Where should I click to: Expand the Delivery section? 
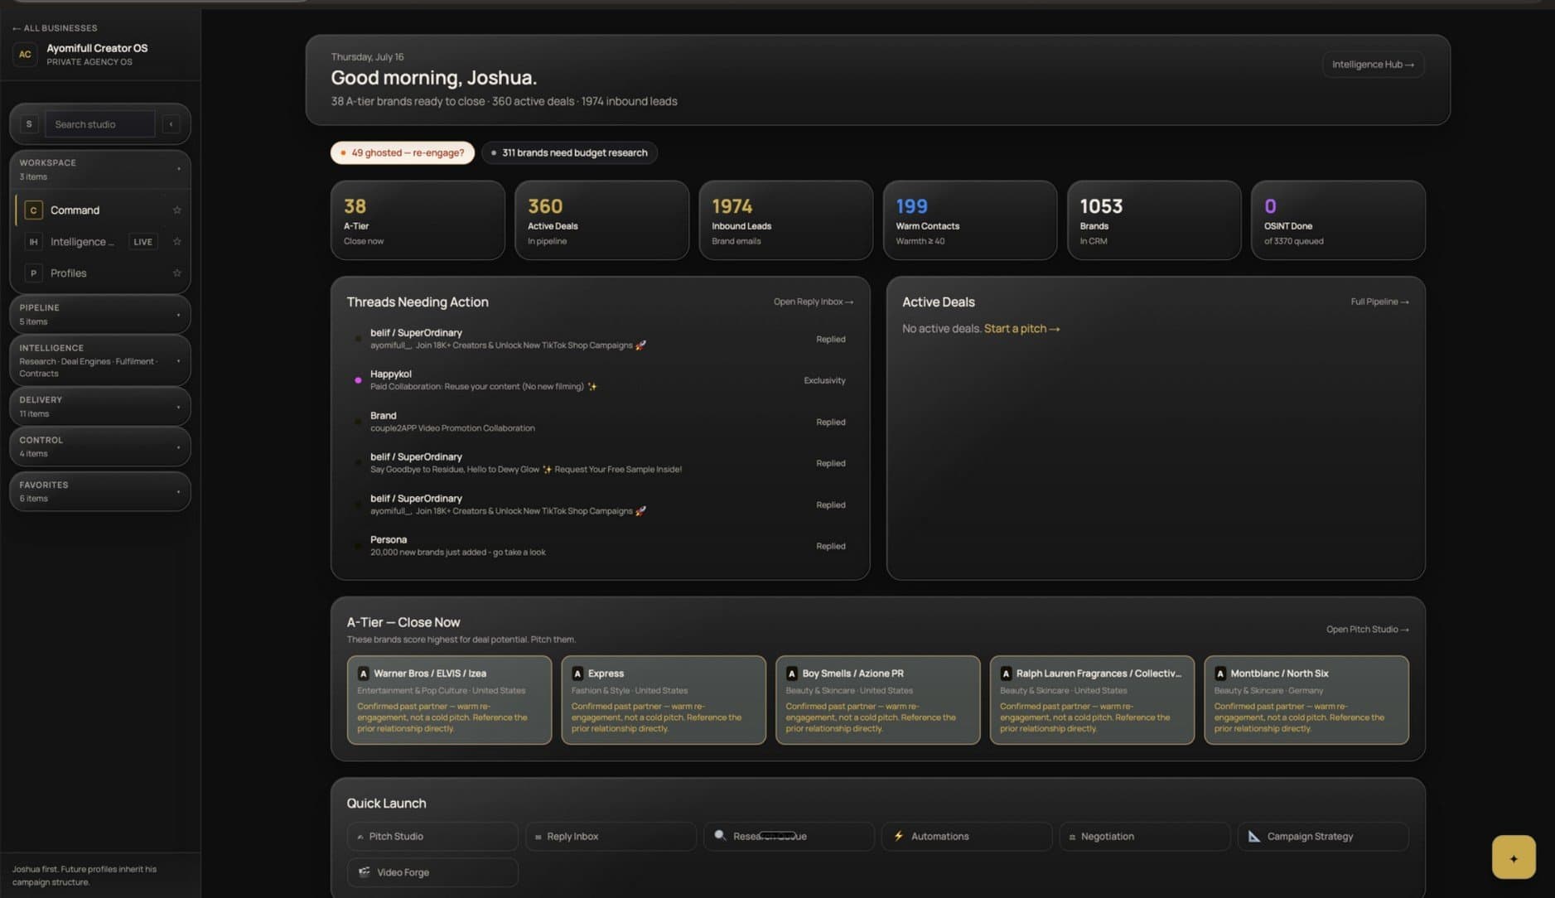(100, 406)
